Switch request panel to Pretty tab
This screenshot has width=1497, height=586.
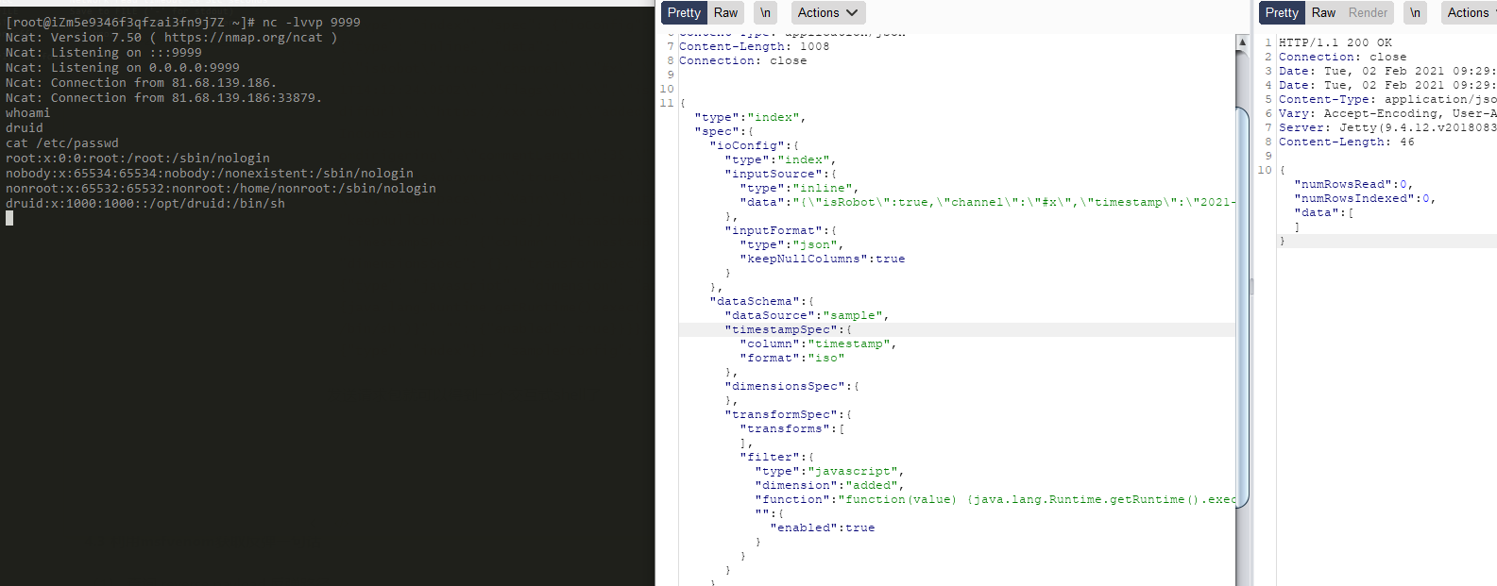[684, 12]
